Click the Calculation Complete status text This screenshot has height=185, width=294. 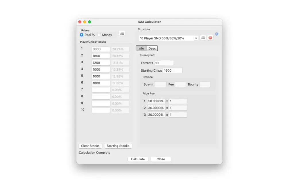[x=94, y=153]
